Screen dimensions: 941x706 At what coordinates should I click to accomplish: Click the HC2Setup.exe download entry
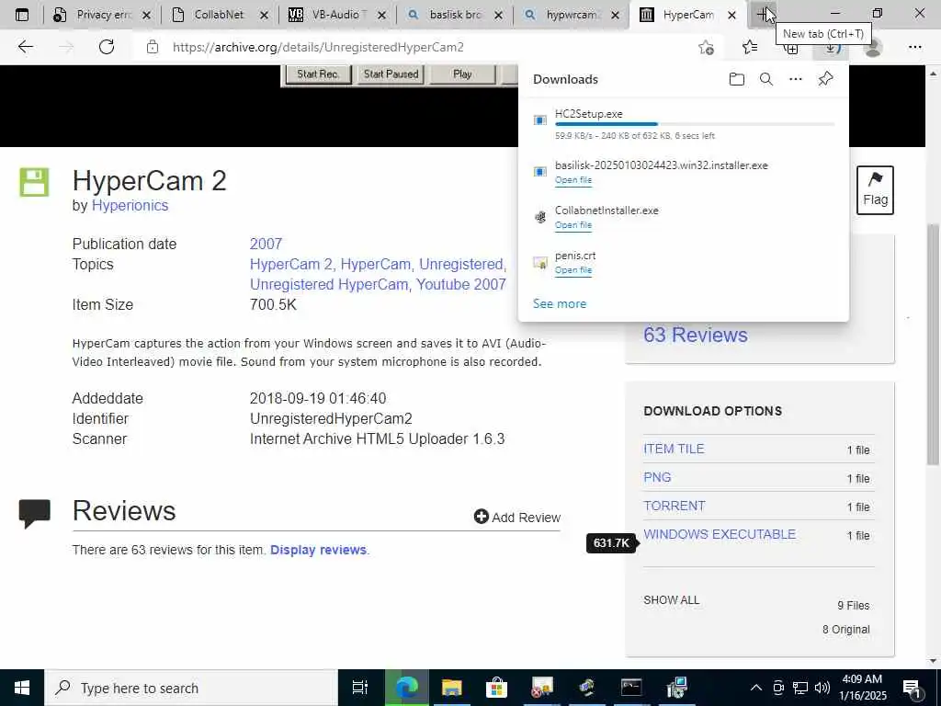point(684,124)
